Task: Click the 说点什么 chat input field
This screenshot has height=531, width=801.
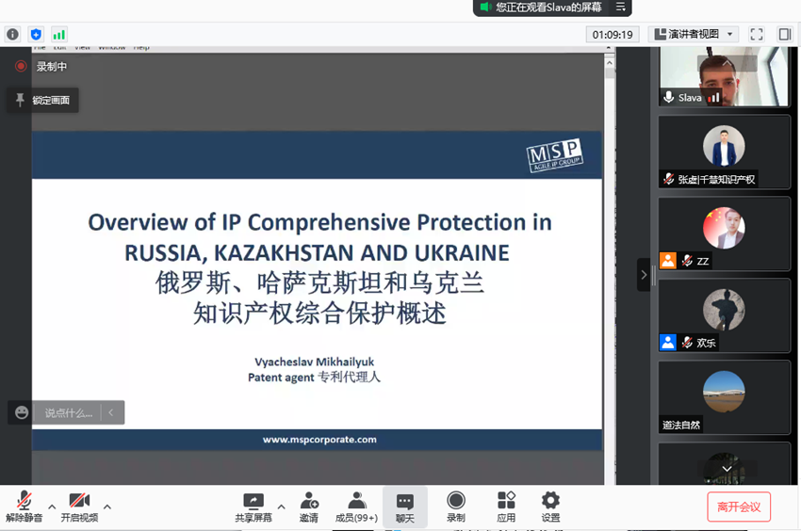Action: [x=71, y=412]
